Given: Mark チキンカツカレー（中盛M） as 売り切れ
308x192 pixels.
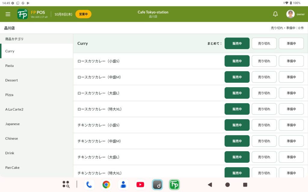Looking at the screenshot, I should point(264,141).
